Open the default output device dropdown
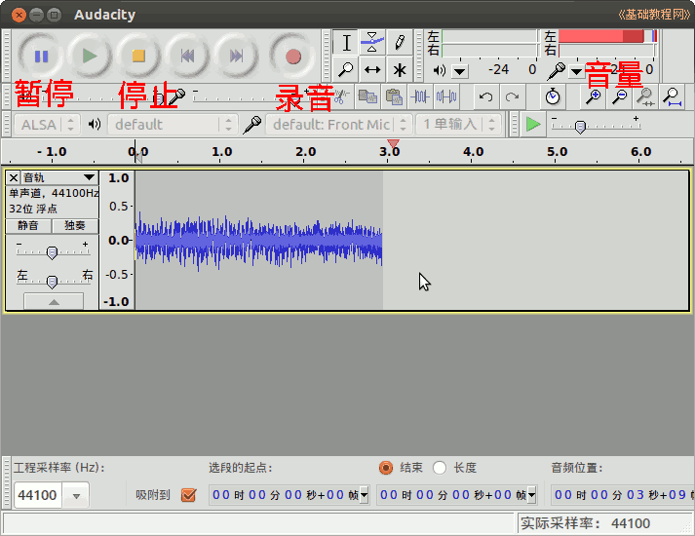Screen dimensions: 695x536 point(173,125)
